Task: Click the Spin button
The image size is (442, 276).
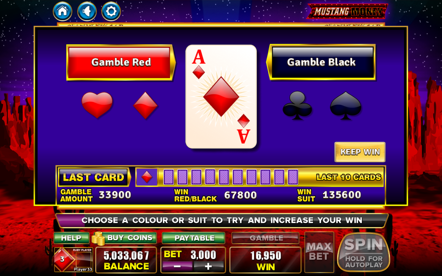Action: pyautogui.click(x=363, y=252)
